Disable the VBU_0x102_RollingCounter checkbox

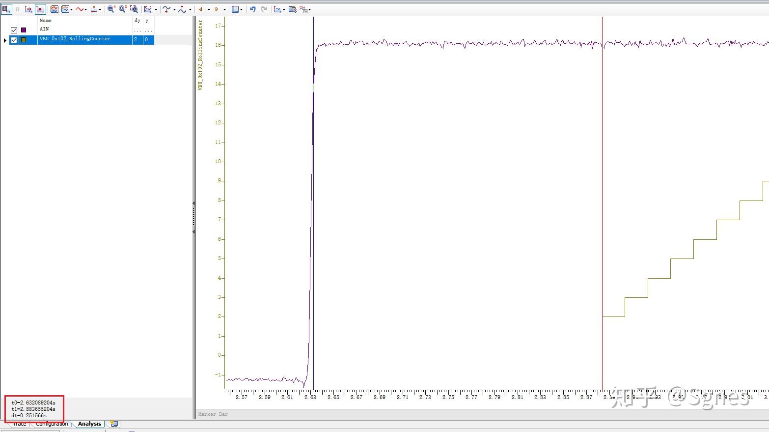14,40
